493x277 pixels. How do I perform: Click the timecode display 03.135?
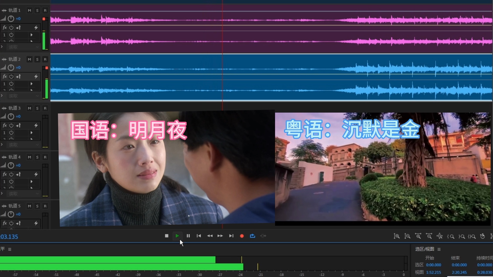tap(9, 237)
